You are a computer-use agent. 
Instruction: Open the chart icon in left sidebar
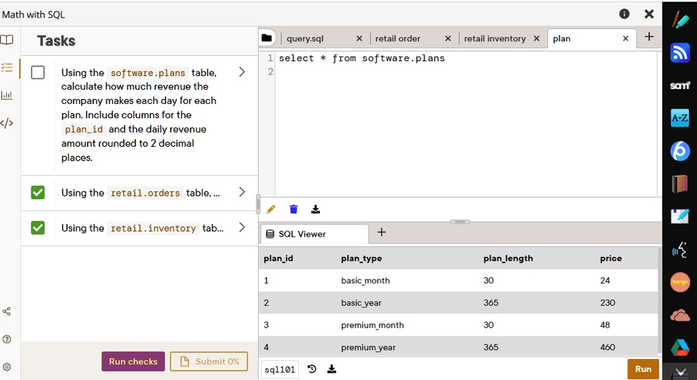pyautogui.click(x=7, y=96)
